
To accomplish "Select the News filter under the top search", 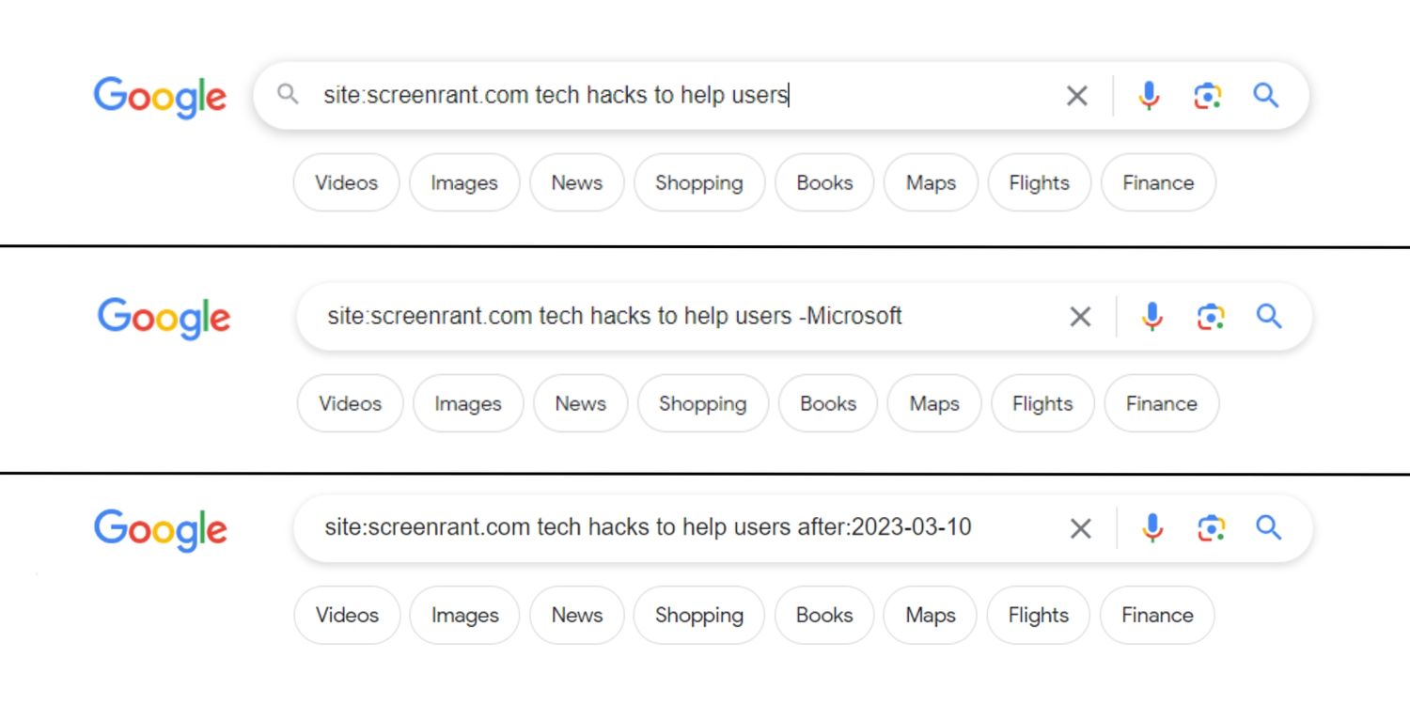I will (576, 182).
